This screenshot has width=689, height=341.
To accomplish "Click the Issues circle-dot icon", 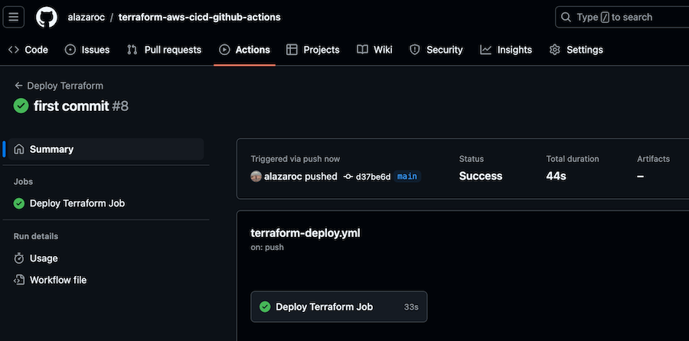I will [x=70, y=50].
